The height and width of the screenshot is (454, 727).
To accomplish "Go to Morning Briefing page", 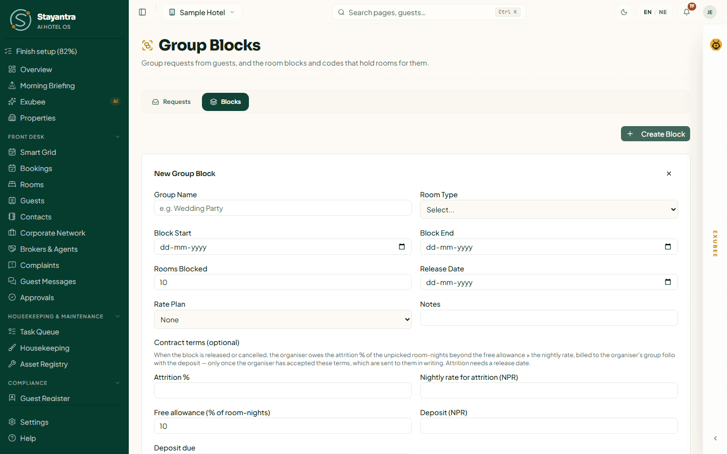I will tap(64, 86).
